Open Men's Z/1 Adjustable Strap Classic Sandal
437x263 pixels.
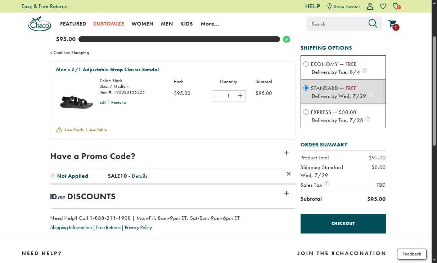pos(107,69)
